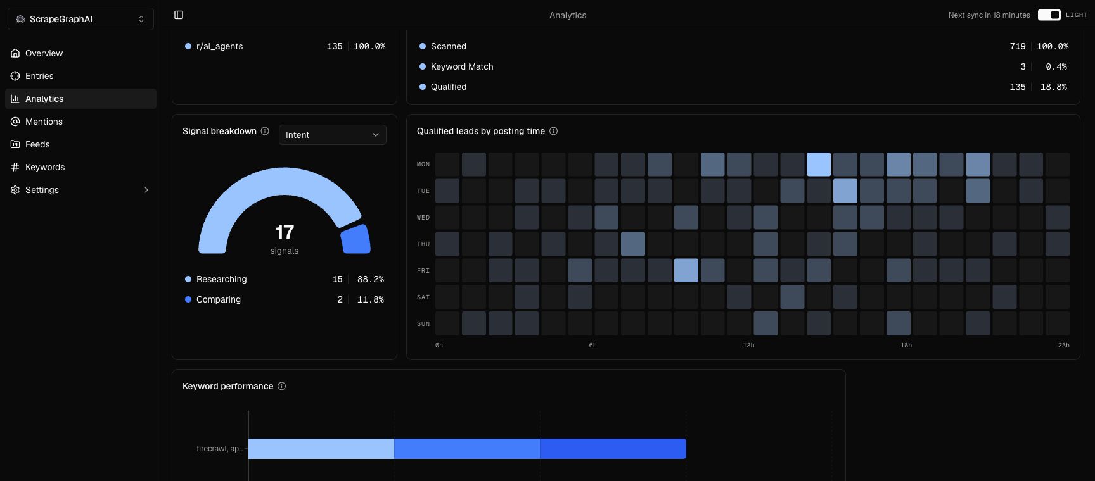Screen dimensions: 1095x481
Task: Click the Keyword Match funnel row
Action: [x=743, y=66]
